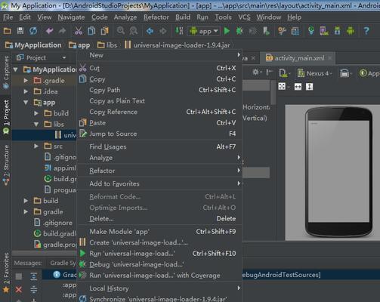Choose Find Usages in context menu
Viewport: 380px width, 302px height.
pyautogui.click(x=159, y=146)
